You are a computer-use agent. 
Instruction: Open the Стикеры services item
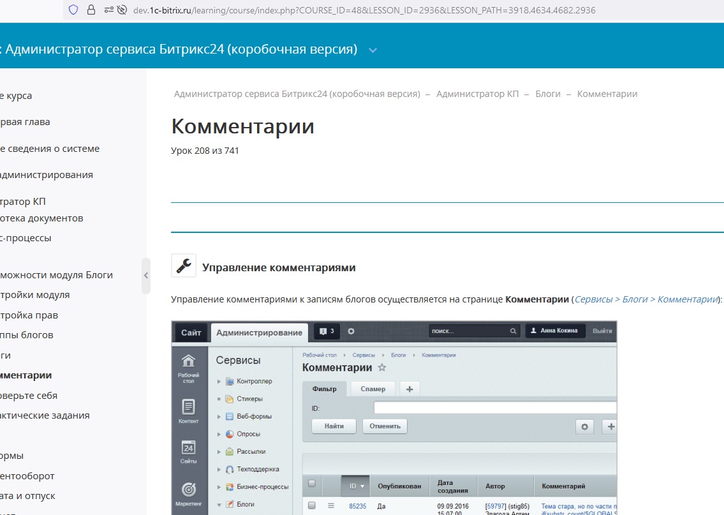tap(250, 399)
